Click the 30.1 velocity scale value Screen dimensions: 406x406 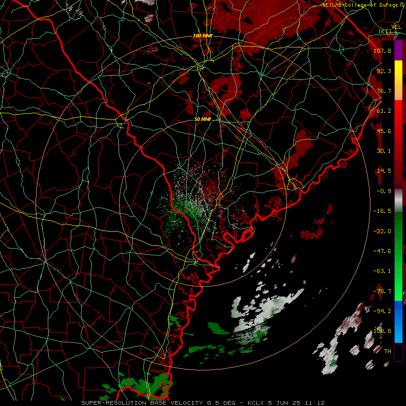(384, 151)
